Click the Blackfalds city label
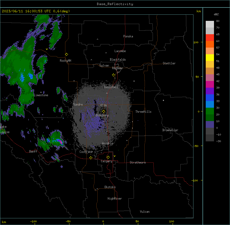The width and height of the screenshot is (230, 225). 118,60
